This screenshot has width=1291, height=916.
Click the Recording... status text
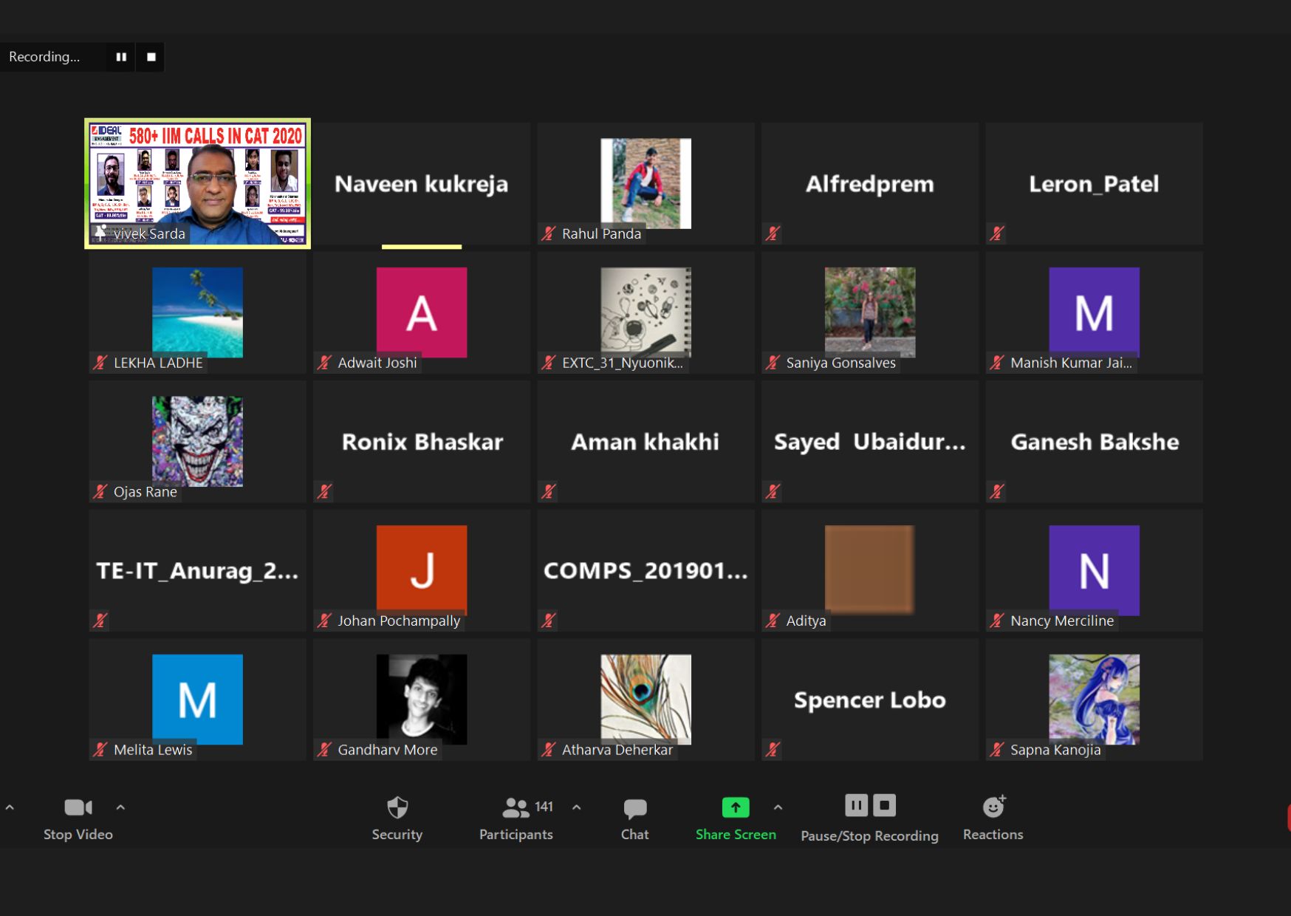(44, 57)
